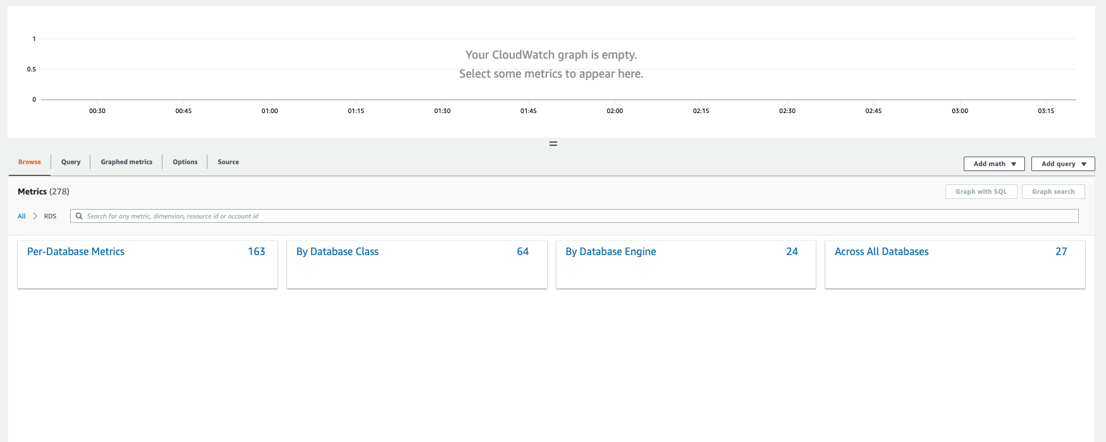1106x442 pixels.
Task: Select By Database Engine
Action: tap(611, 251)
